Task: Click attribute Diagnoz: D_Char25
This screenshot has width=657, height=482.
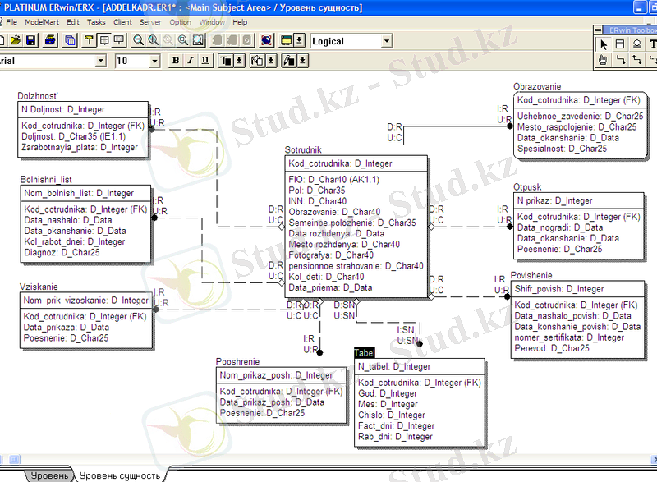Action: 62,253
